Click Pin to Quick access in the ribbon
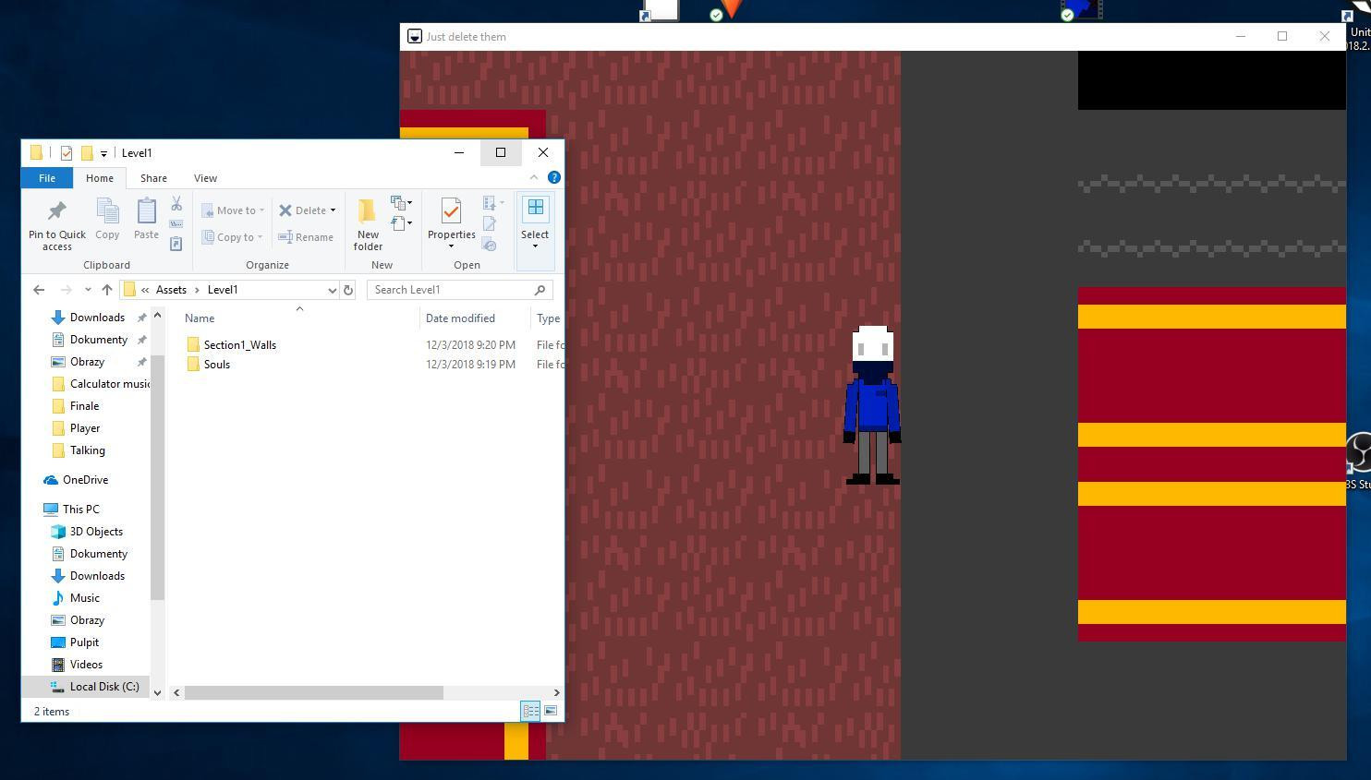Viewport: 1371px width, 780px height. click(x=56, y=224)
